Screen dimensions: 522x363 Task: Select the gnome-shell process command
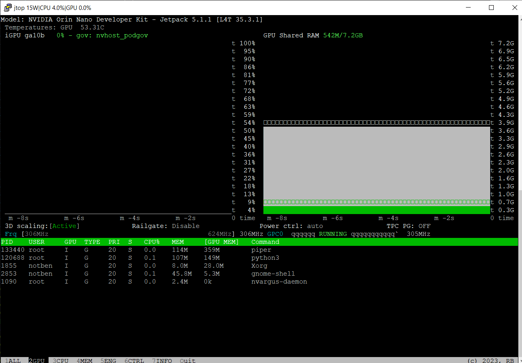pyautogui.click(x=273, y=274)
